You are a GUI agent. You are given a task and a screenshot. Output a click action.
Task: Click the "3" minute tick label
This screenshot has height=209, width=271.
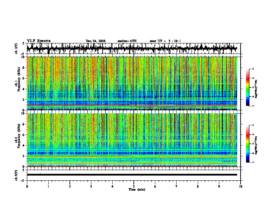[x=91, y=186]
